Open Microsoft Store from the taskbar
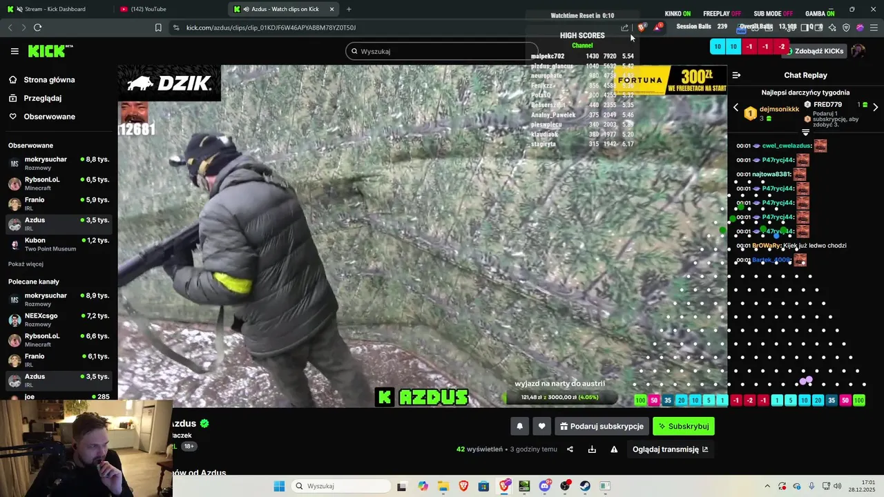Viewport: 884px width, 497px height. pyautogui.click(x=483, y=486)
